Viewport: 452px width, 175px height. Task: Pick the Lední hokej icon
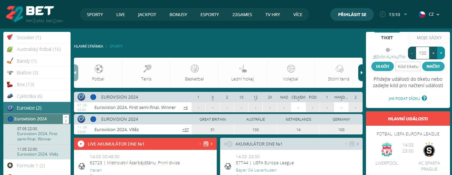243,69
